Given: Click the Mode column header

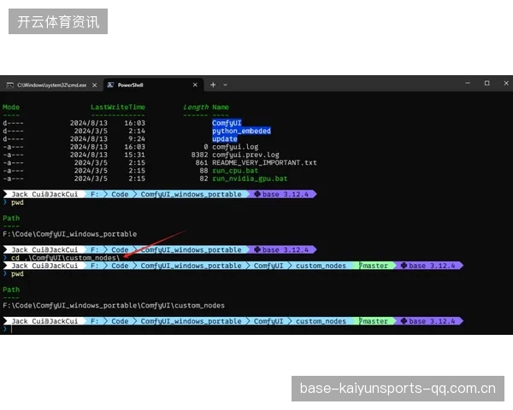Looking at the screenshot, I should click(11, 107).
